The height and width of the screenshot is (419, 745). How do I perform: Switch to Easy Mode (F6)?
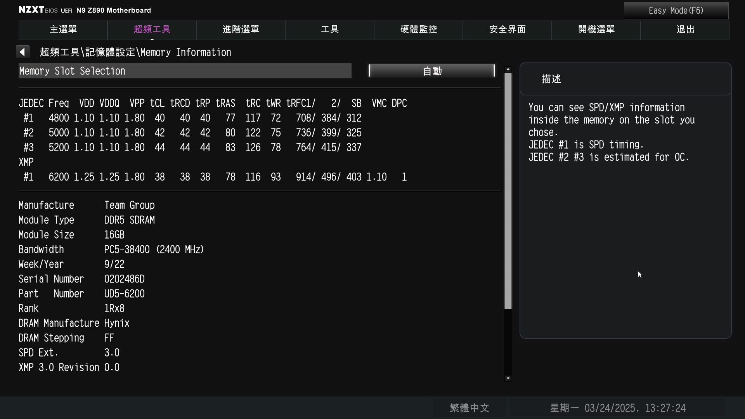tap(676, 11)
